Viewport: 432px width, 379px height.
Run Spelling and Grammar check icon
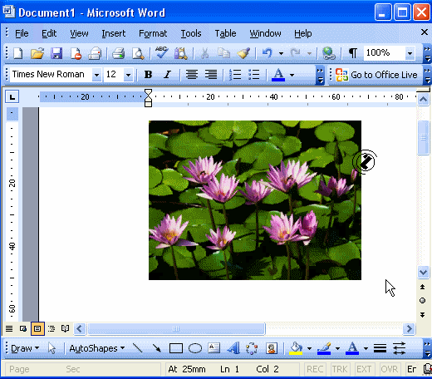pyautogui.click(x=161, y=52)
